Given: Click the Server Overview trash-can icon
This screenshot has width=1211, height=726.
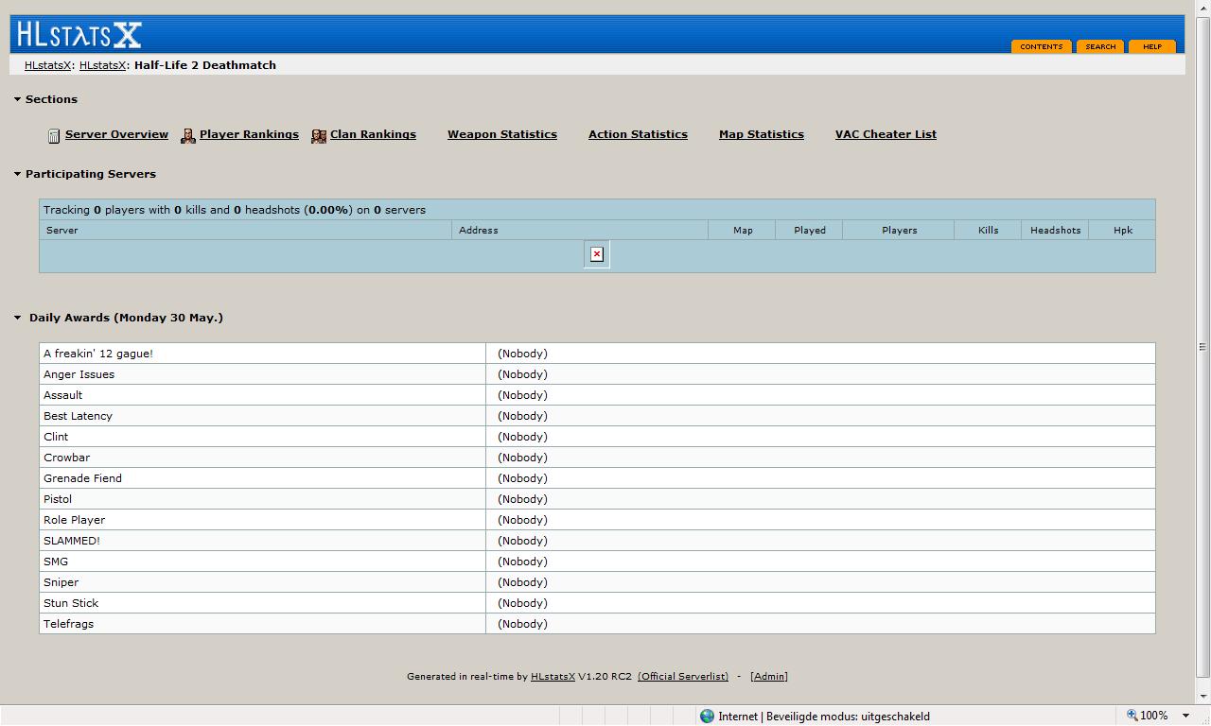Looking at the screenshot, I should point(54,136).
